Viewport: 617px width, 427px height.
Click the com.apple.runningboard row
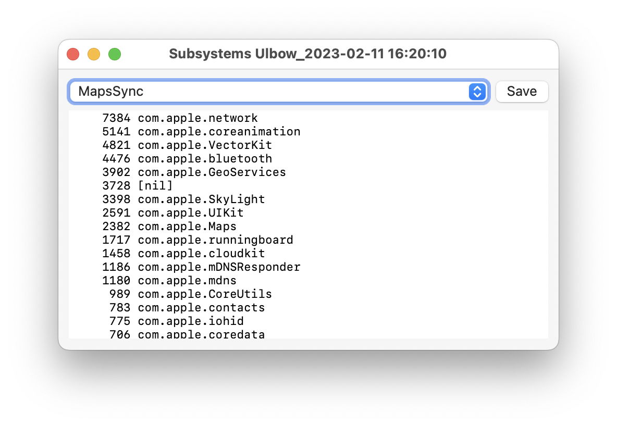click(215, 240)
